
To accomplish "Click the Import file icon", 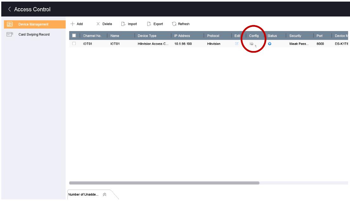I will point(123,24).
